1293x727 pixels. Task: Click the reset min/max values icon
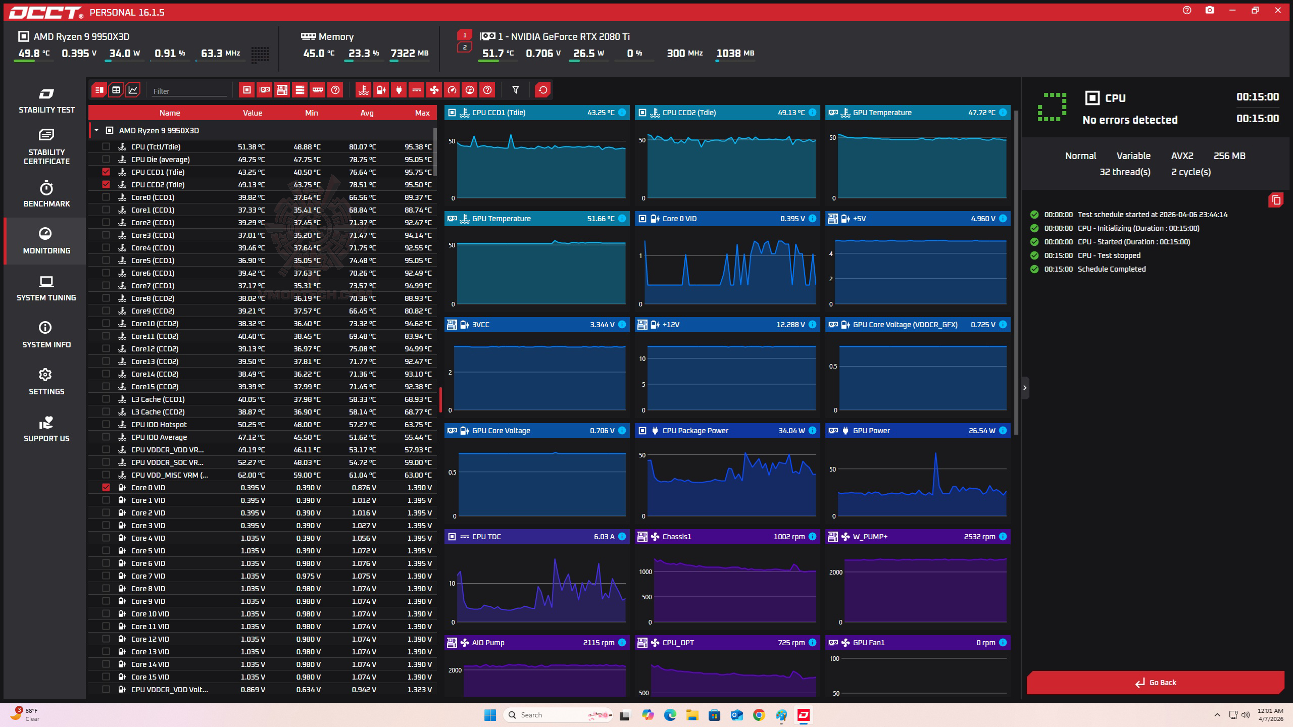pos(542,90)
